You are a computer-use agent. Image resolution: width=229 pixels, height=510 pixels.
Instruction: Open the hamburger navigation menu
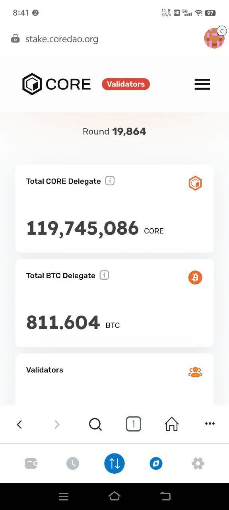click(202, 84)
